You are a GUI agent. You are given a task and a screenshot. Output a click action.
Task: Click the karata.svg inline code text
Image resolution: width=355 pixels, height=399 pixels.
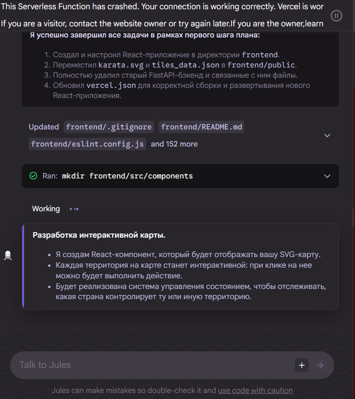tap(121, 65)
